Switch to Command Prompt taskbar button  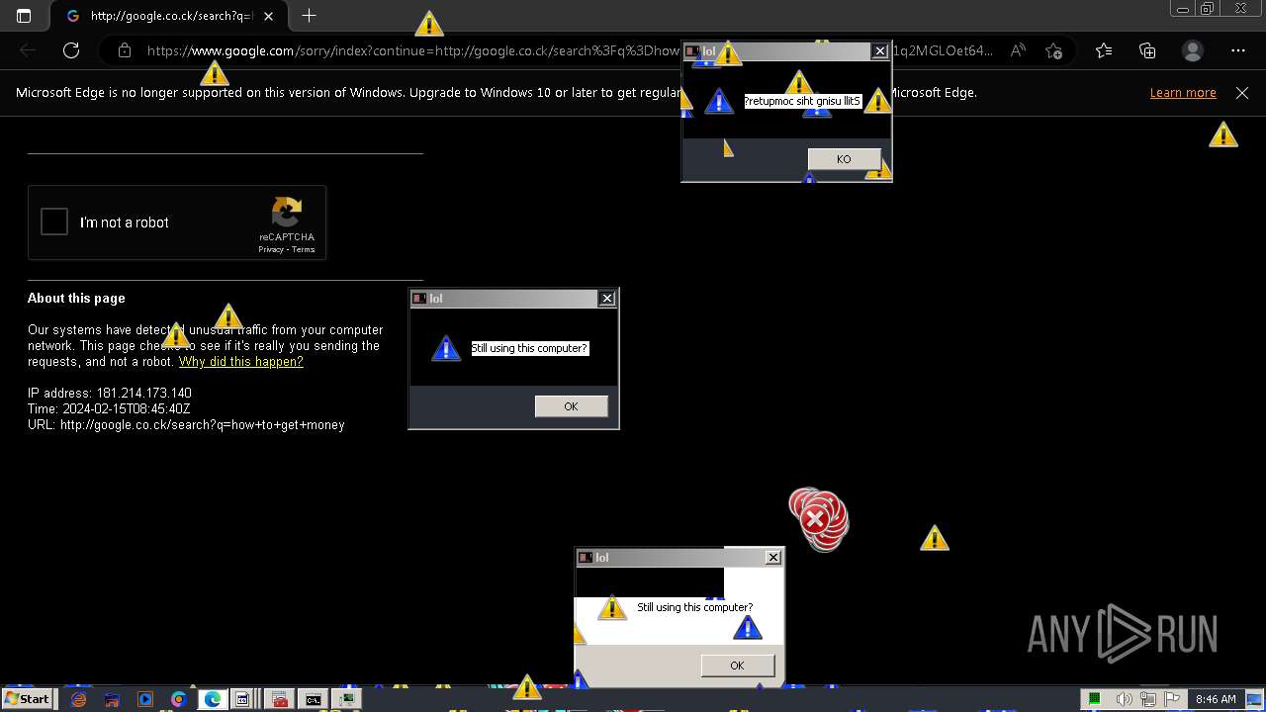click(x=313, y=699)
